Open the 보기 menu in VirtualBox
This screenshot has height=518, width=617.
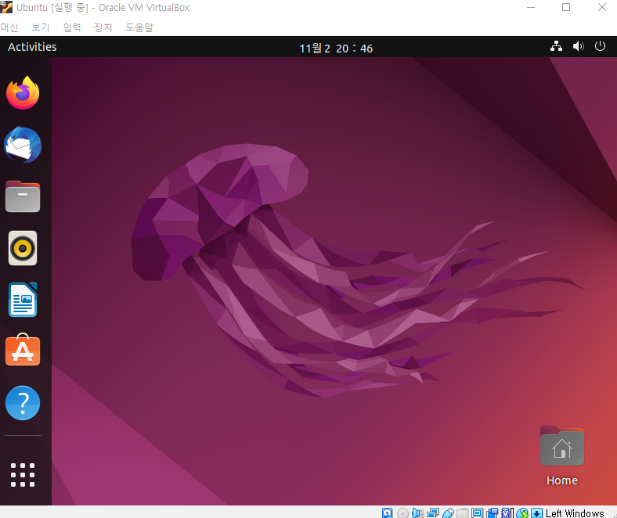[41, 27]
